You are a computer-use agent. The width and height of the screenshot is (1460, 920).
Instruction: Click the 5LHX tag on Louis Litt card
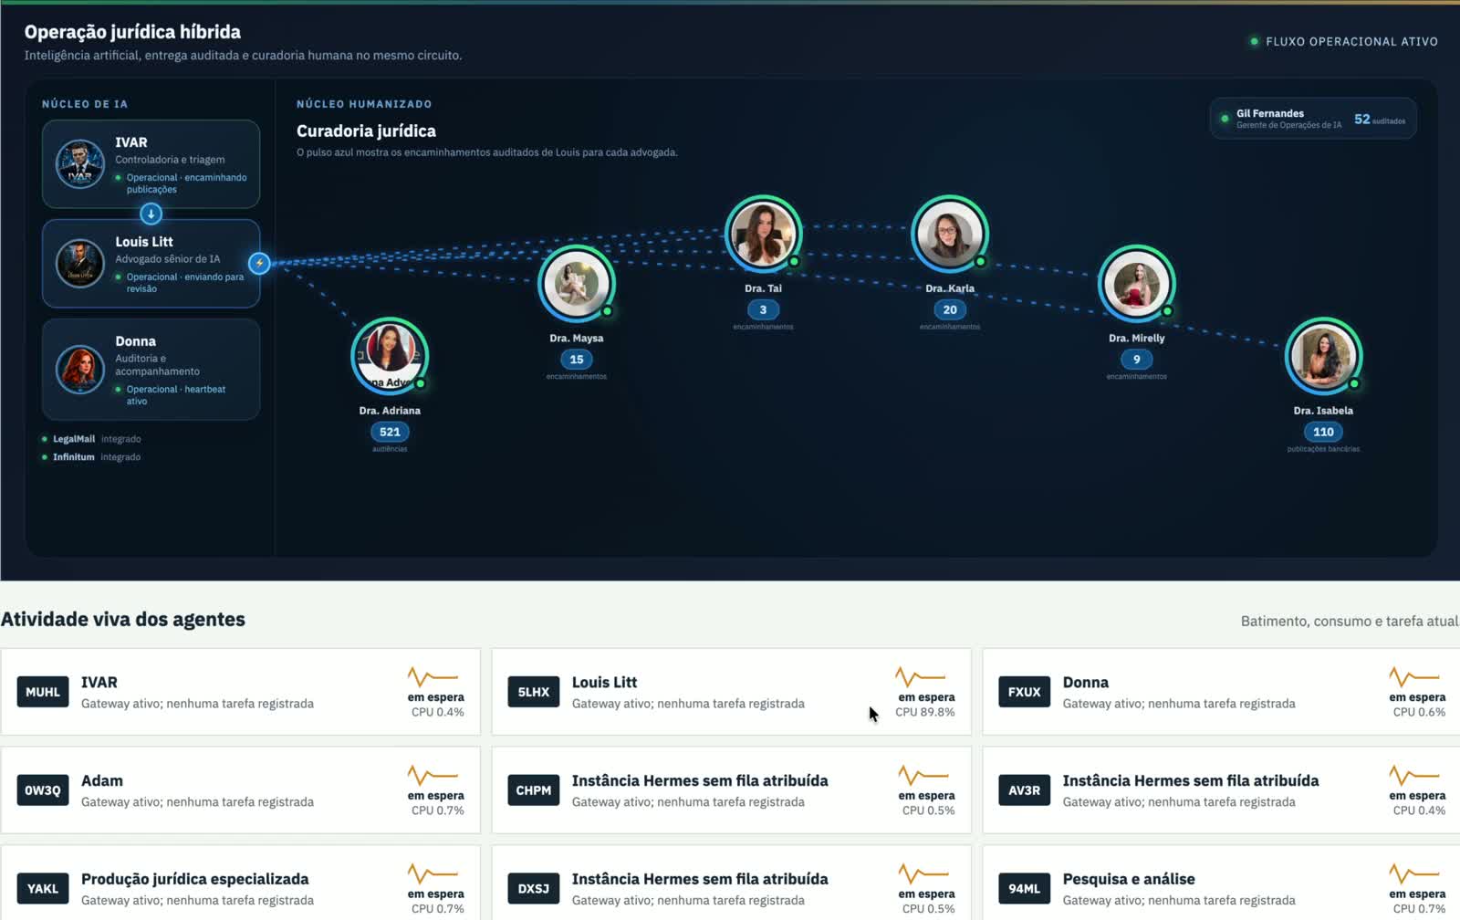[x=534, y=692]
